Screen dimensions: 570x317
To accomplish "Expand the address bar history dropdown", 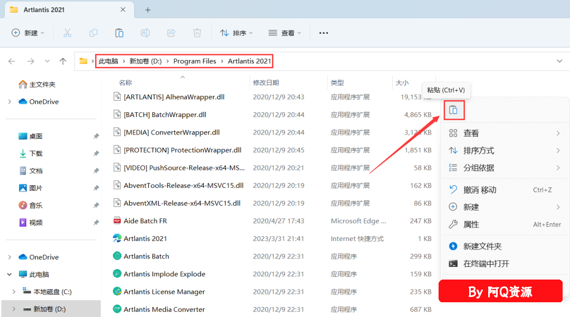I will coord(559,61).
